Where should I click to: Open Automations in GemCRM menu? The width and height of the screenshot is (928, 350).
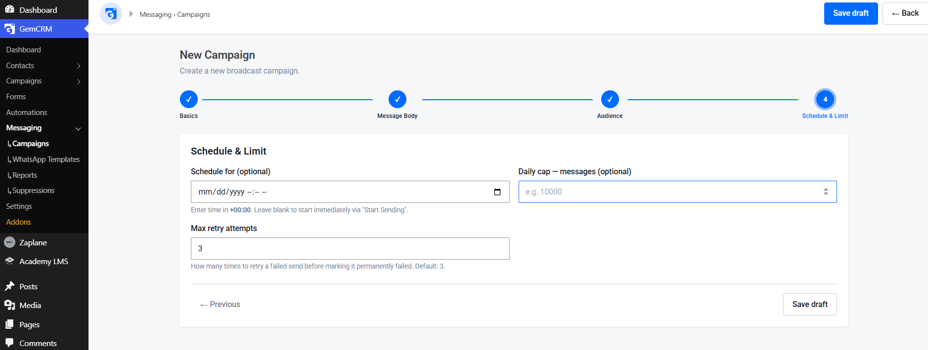[x=27, y=113]
